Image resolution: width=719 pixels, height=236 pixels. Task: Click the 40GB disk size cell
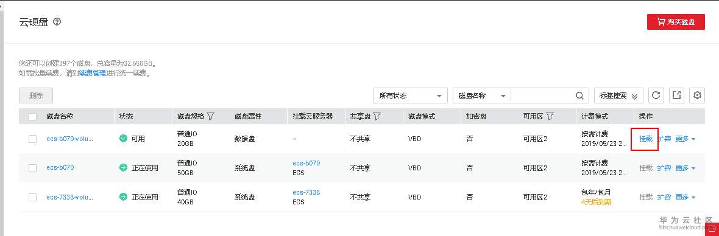point(185,202)
